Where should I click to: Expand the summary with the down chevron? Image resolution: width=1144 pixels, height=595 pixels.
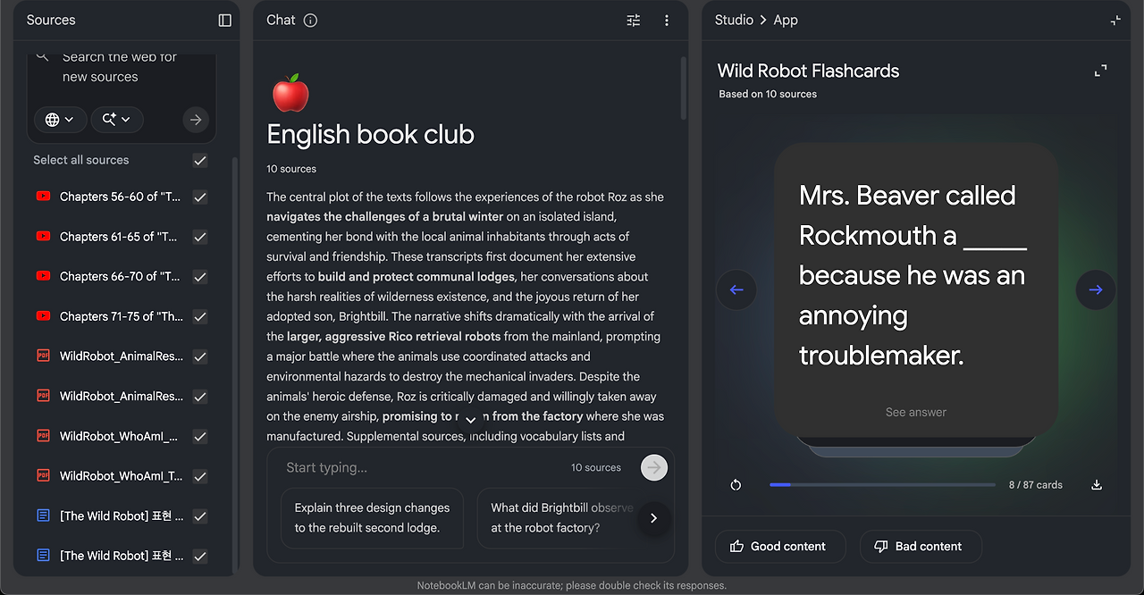point(471,419)
